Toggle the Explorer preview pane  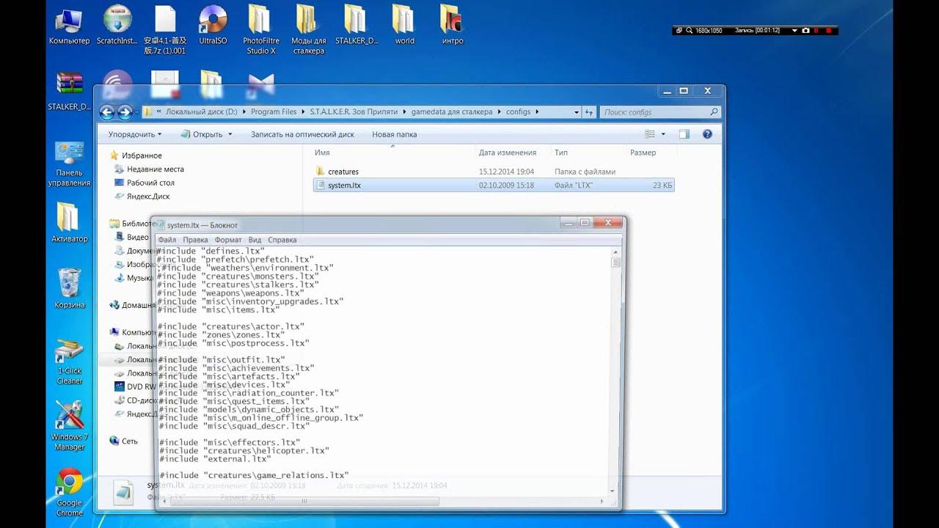[x=684, y=134]
